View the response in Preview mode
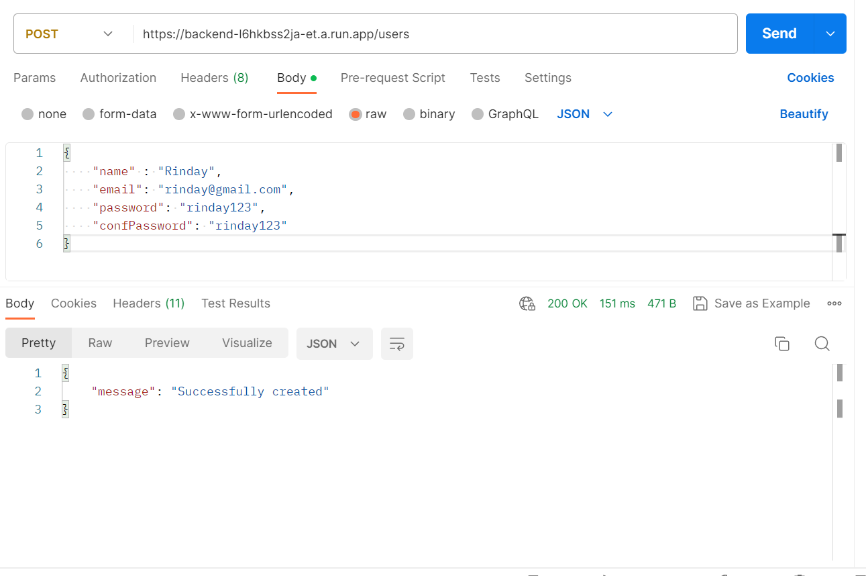866x576 pixels. pos(166,343)
